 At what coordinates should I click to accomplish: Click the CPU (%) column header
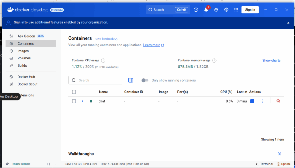(226, 92)
